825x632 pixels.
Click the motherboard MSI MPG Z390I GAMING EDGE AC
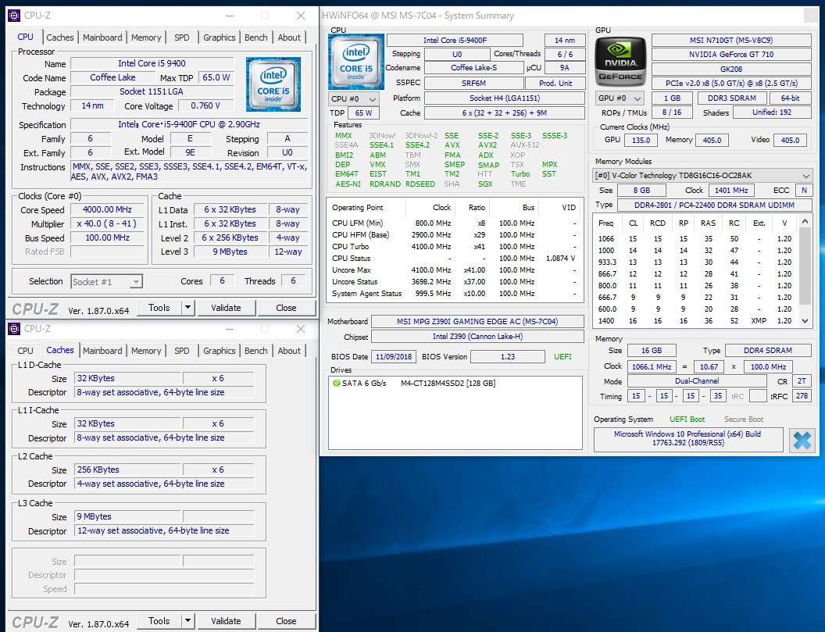(477, 322)
